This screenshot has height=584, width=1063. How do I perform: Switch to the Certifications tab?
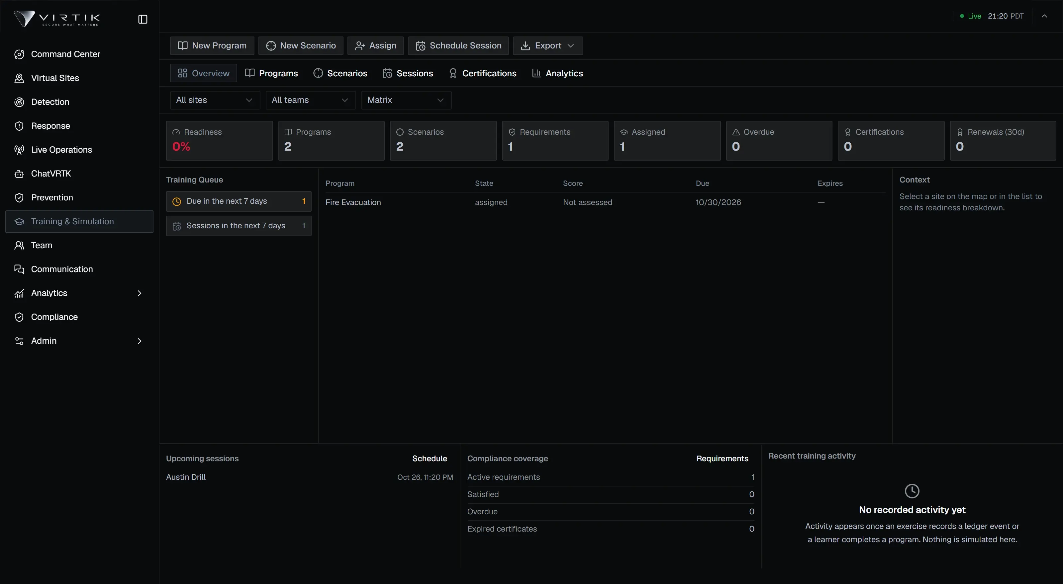click(x=482, y=73)
